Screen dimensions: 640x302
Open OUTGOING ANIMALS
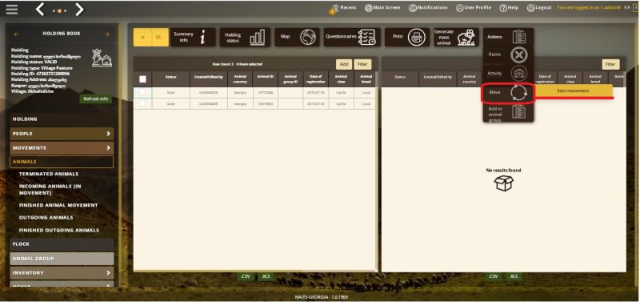tap(46, 218)
